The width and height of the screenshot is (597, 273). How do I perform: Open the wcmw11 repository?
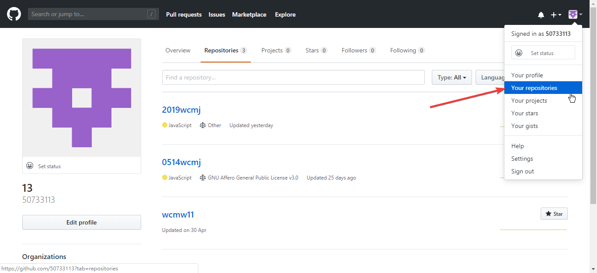coord(178,214)
